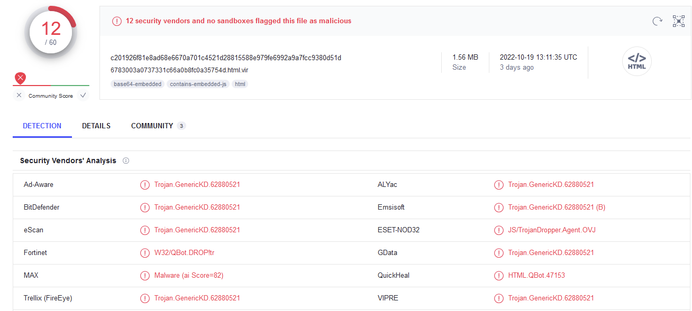The image size is (692, 311).
Task: Click the contains-embedded-js tag
Action: (x=198, y=84)
